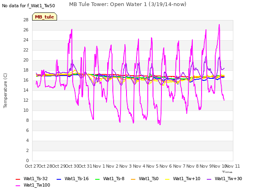
Task: Click the Nov 8 x-axis tick label
Action: [193, 166]
